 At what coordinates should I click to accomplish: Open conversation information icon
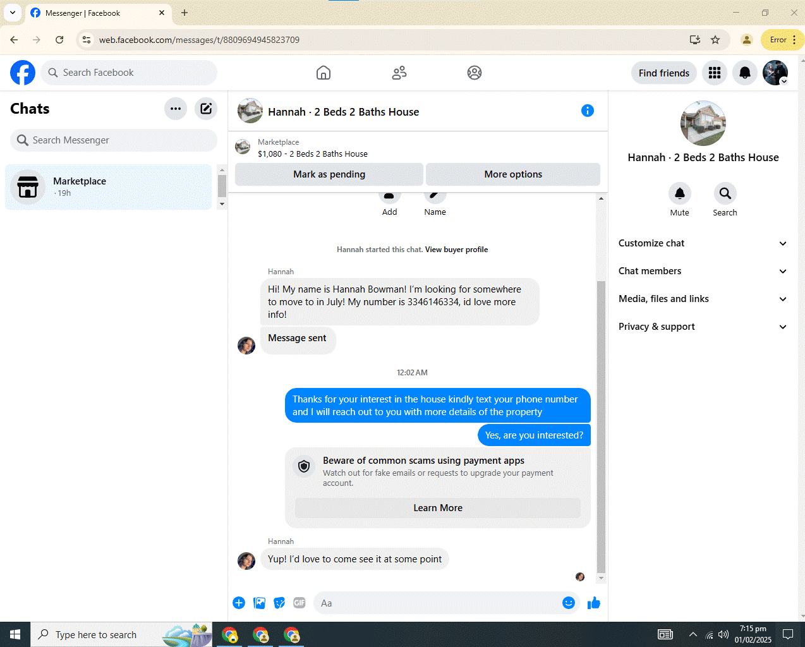point(588,111)
